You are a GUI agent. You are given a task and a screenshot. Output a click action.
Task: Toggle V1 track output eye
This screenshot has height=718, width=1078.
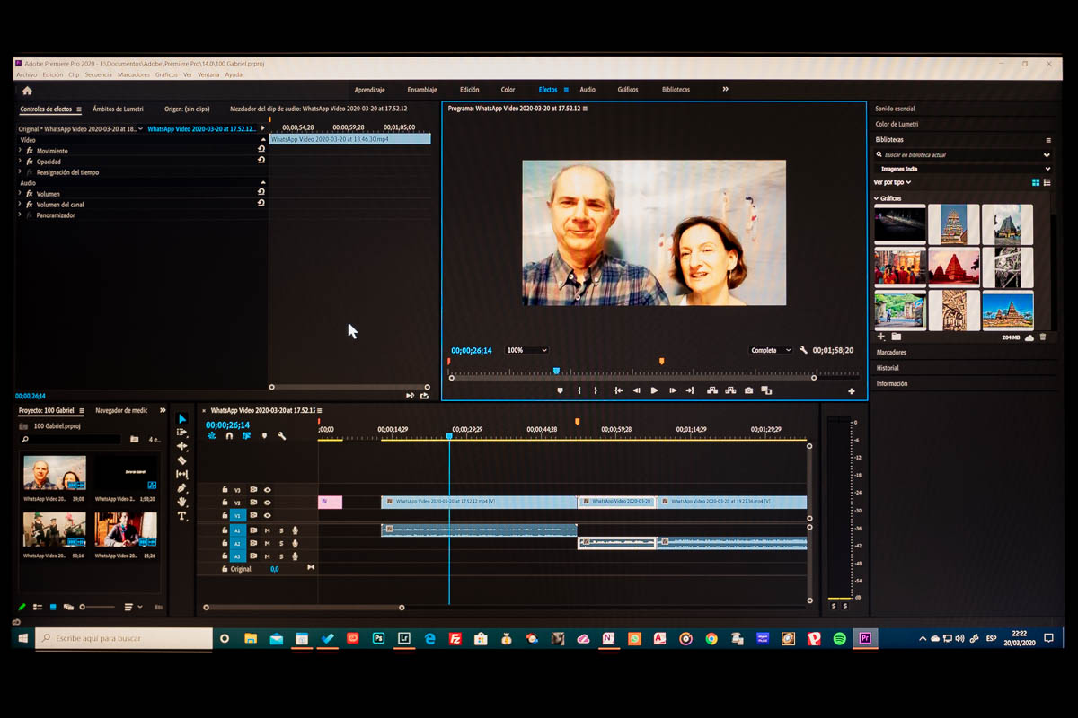pyautogui.click(x=267, y=516)
